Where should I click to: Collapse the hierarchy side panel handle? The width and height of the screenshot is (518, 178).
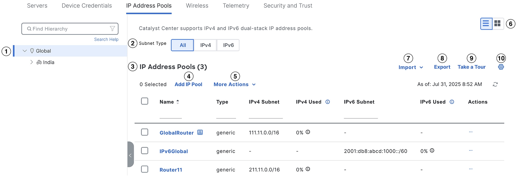(x=131, y=155)
